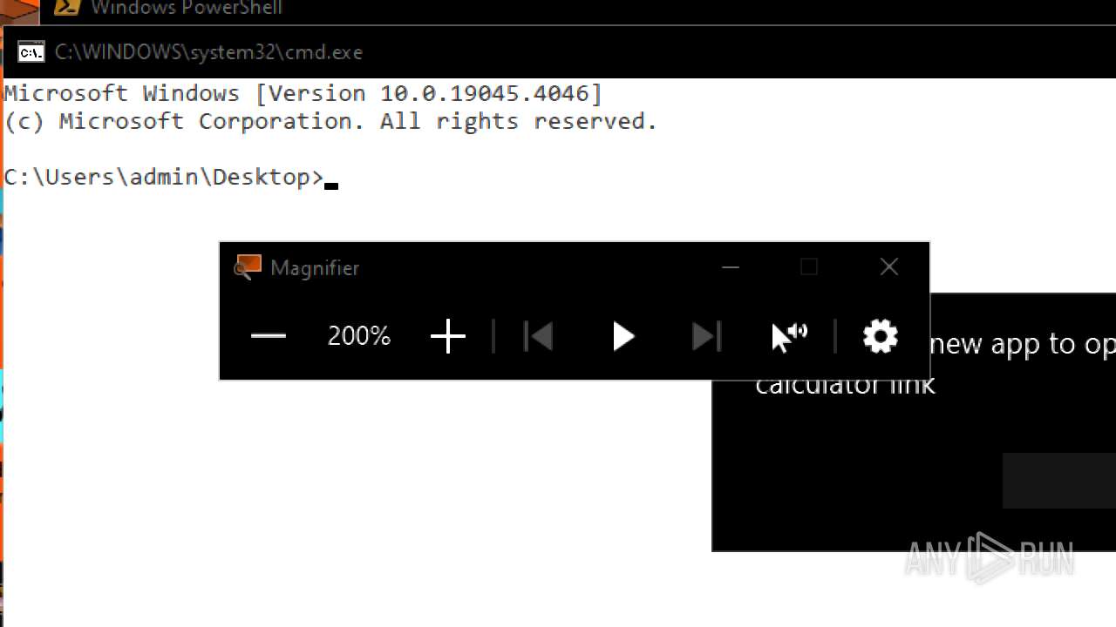Viewport: 1116px width, 627px height.
Task: Open Magnifier settings gear
Action: pos(881,336)
